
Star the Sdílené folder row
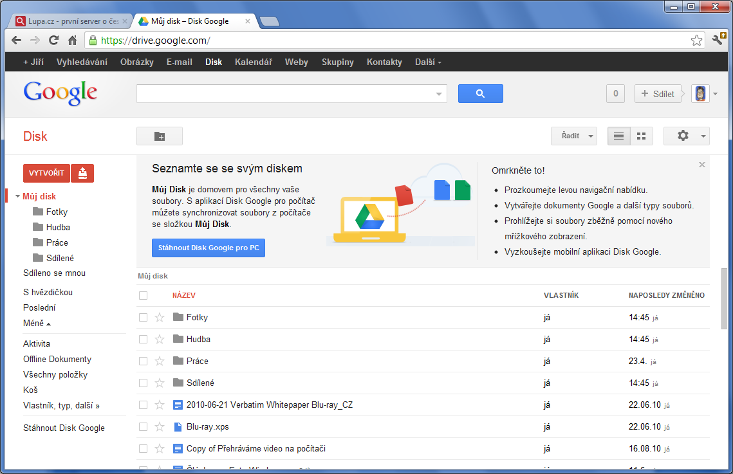160,383
